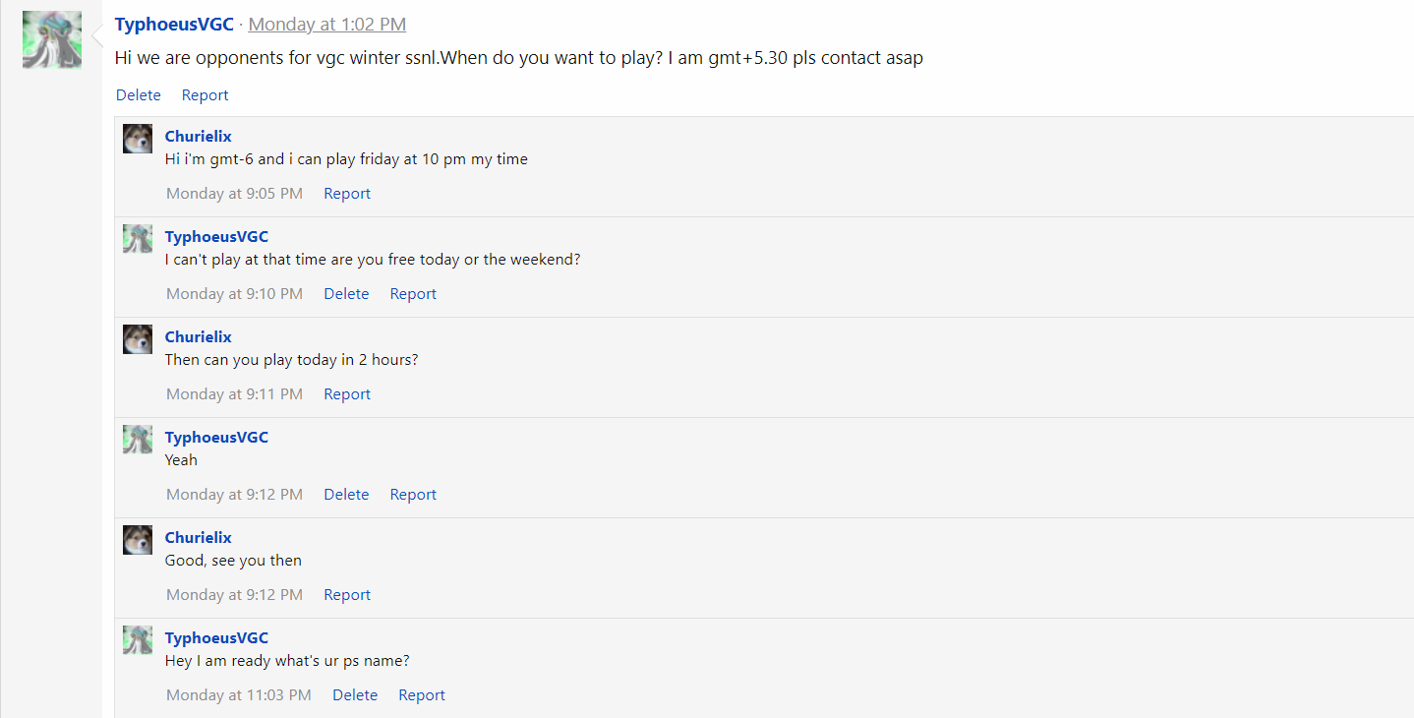
Task: Click Churielix's avatar beside "Good, see you then"
Action: 138,540
